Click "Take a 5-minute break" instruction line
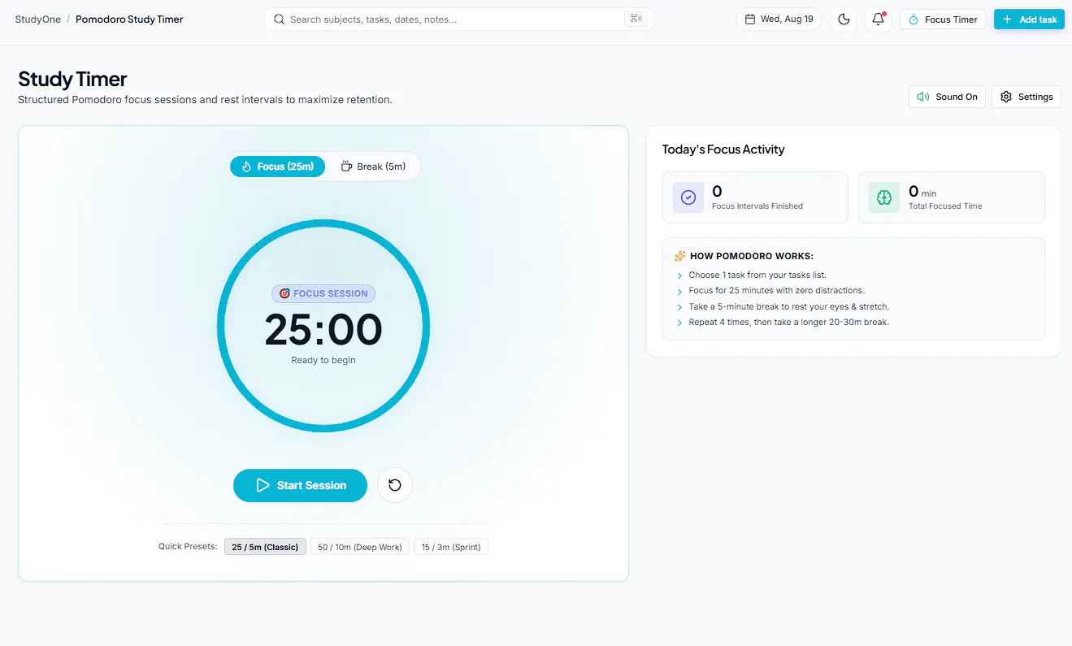 pyautogui.click(x=788, y=306)
